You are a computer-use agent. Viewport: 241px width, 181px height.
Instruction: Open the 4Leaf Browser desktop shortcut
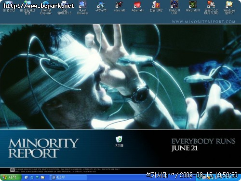tap(82, 8)
